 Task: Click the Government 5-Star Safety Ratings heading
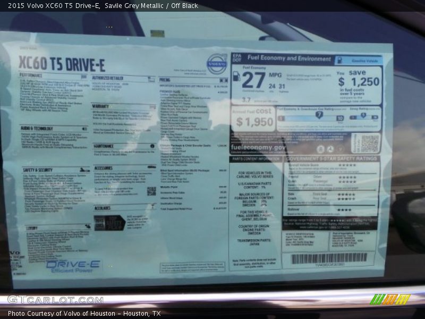pyautogui.click(x=331, y=158)
